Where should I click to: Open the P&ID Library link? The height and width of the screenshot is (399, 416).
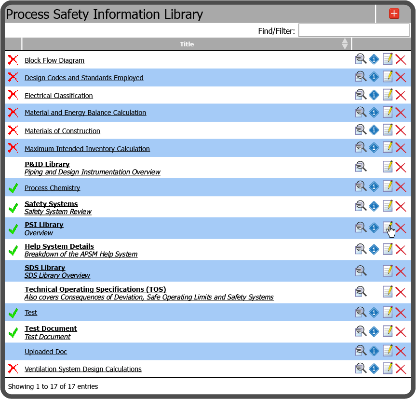point(47,164)
